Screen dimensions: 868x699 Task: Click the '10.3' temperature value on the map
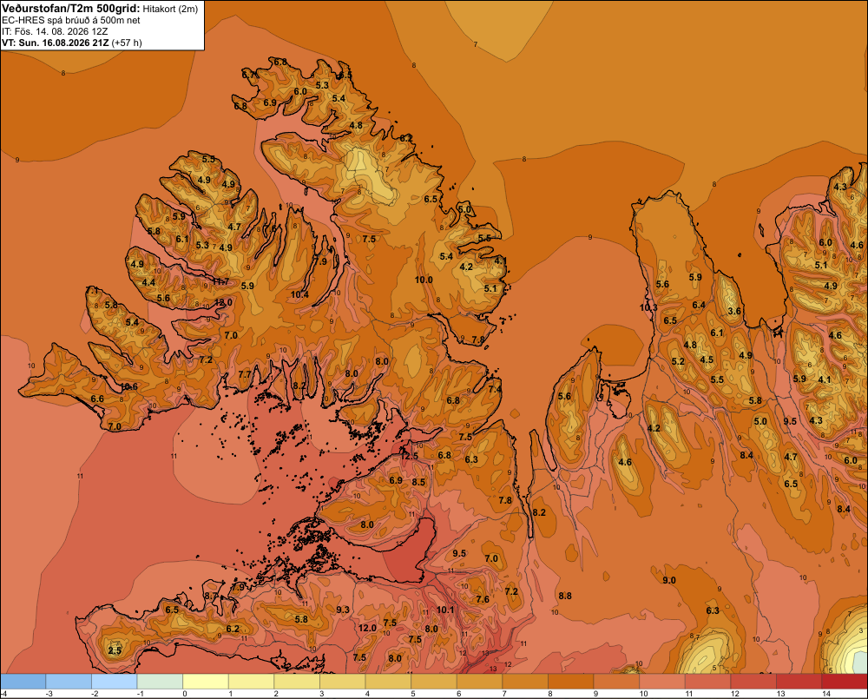click(x=648, y=307)
